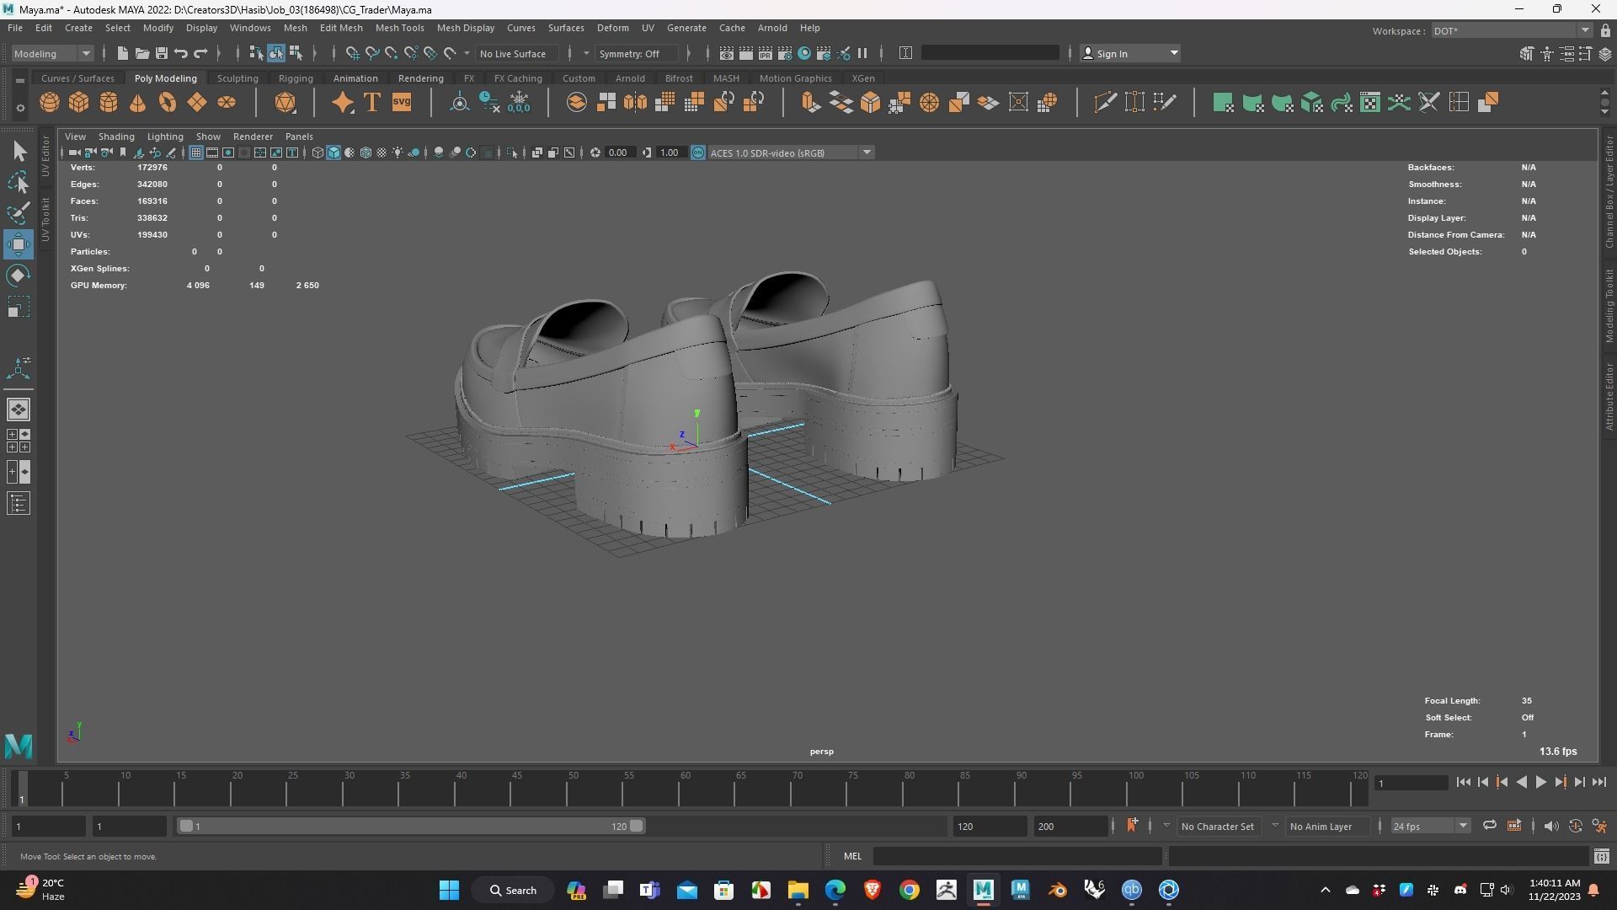
Task: Step to next key button
Action: (x=1560, y=783)
